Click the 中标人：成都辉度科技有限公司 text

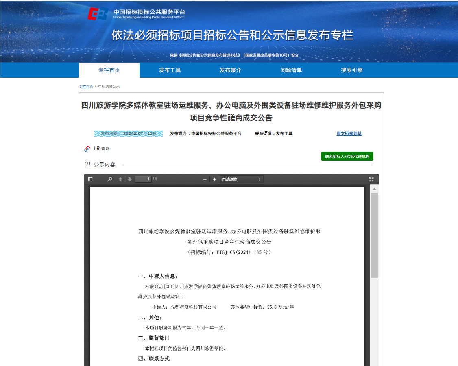click(184, 307)
